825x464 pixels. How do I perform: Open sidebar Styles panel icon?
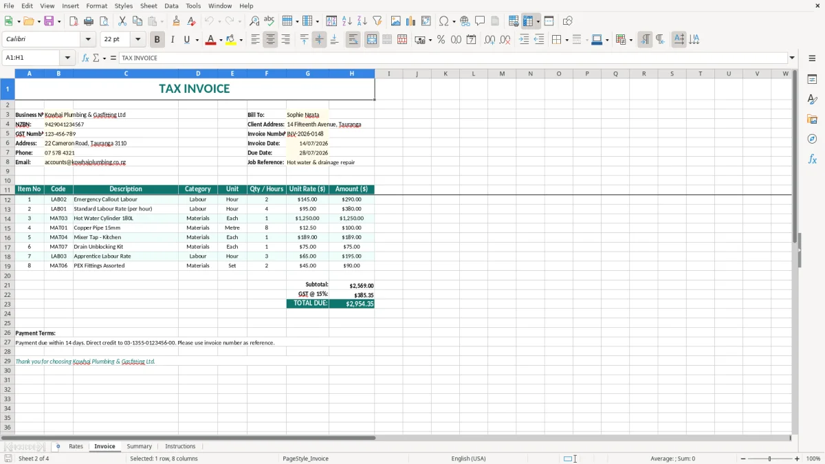coord(812,100)
